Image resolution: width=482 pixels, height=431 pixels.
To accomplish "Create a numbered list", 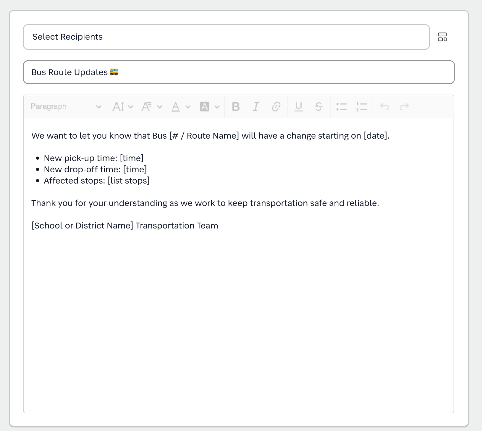I will 361,107.
